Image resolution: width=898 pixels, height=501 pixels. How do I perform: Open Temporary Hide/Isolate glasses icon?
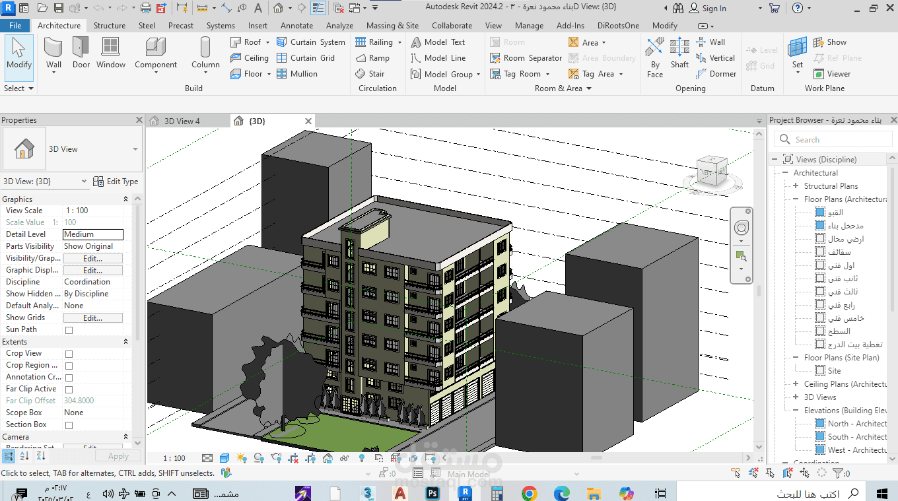344,458
